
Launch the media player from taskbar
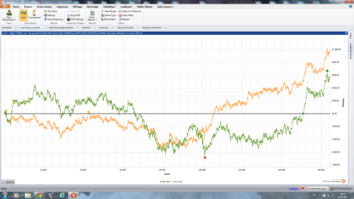(x=16, y=195)
